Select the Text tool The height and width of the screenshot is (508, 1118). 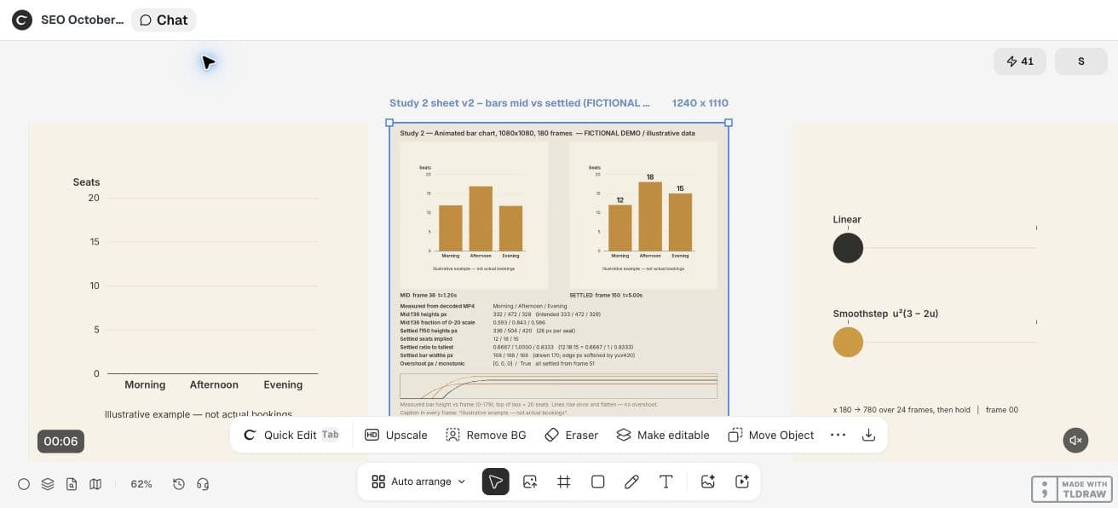666,482
